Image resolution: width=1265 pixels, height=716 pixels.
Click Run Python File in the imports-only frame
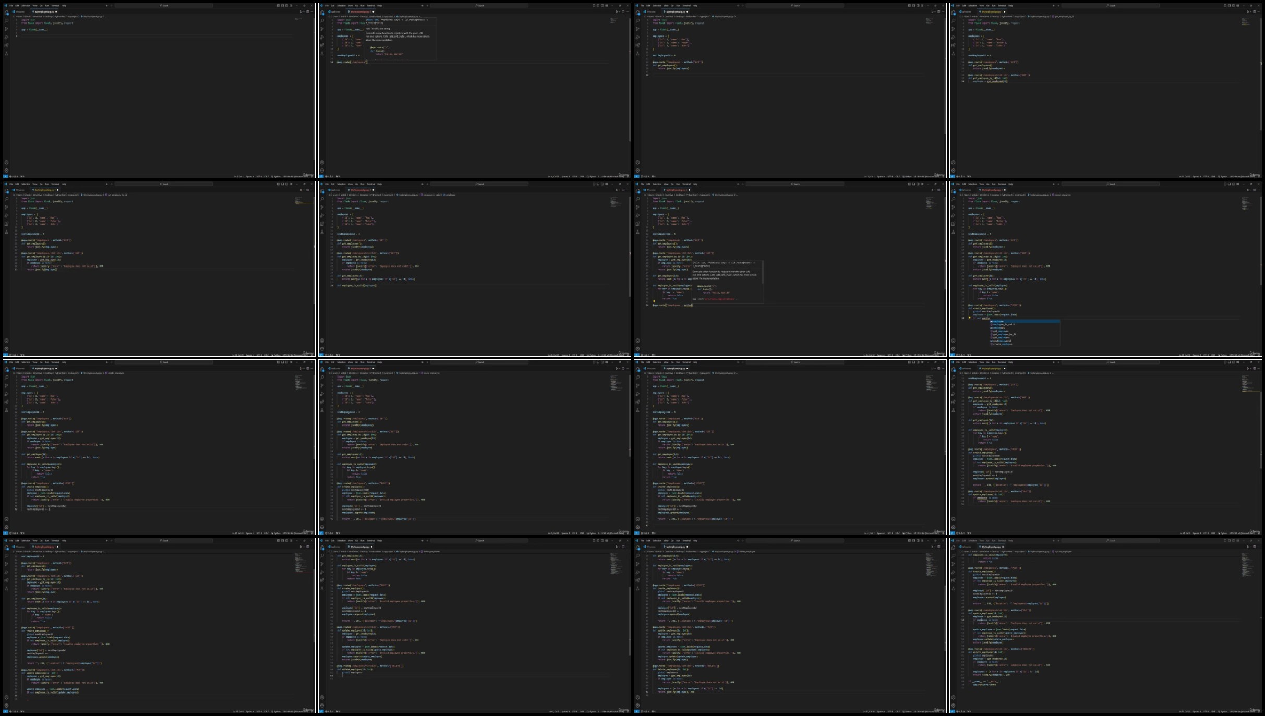(x=301, y=11)
